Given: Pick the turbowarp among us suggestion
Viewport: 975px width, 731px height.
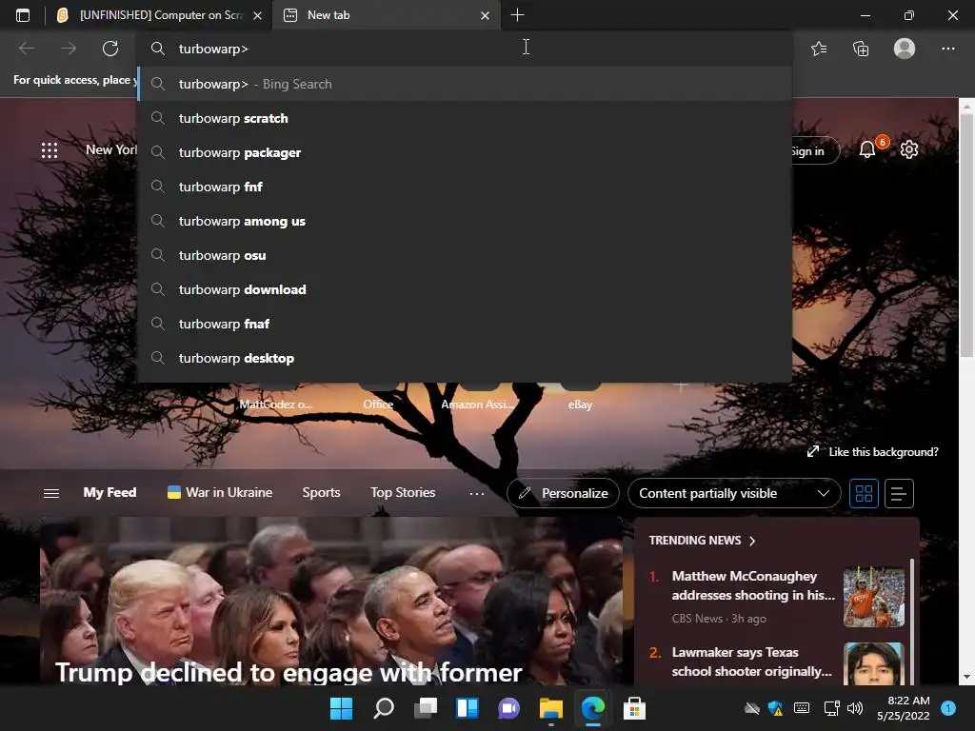Looking at the screenshot, I should click(464, 221).
